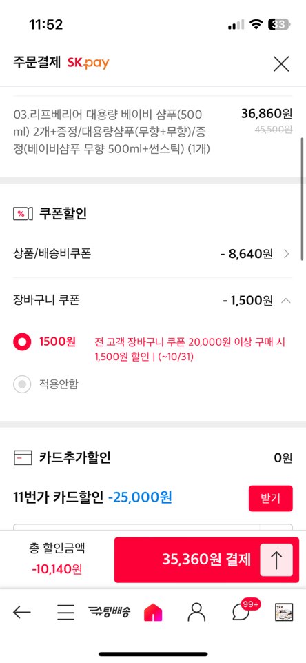306x663 pixels.
Task: Select the 1500원 cart coupon radio
Action: pos(22,342)
